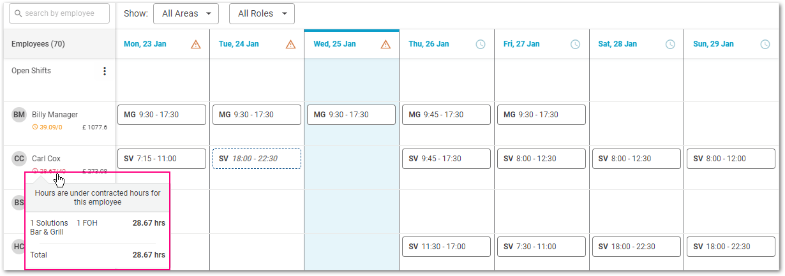Open Carl Cox's dashed 18:00 - 22:30 shift
The image size is (785, 276).
(x=257, y=159)
